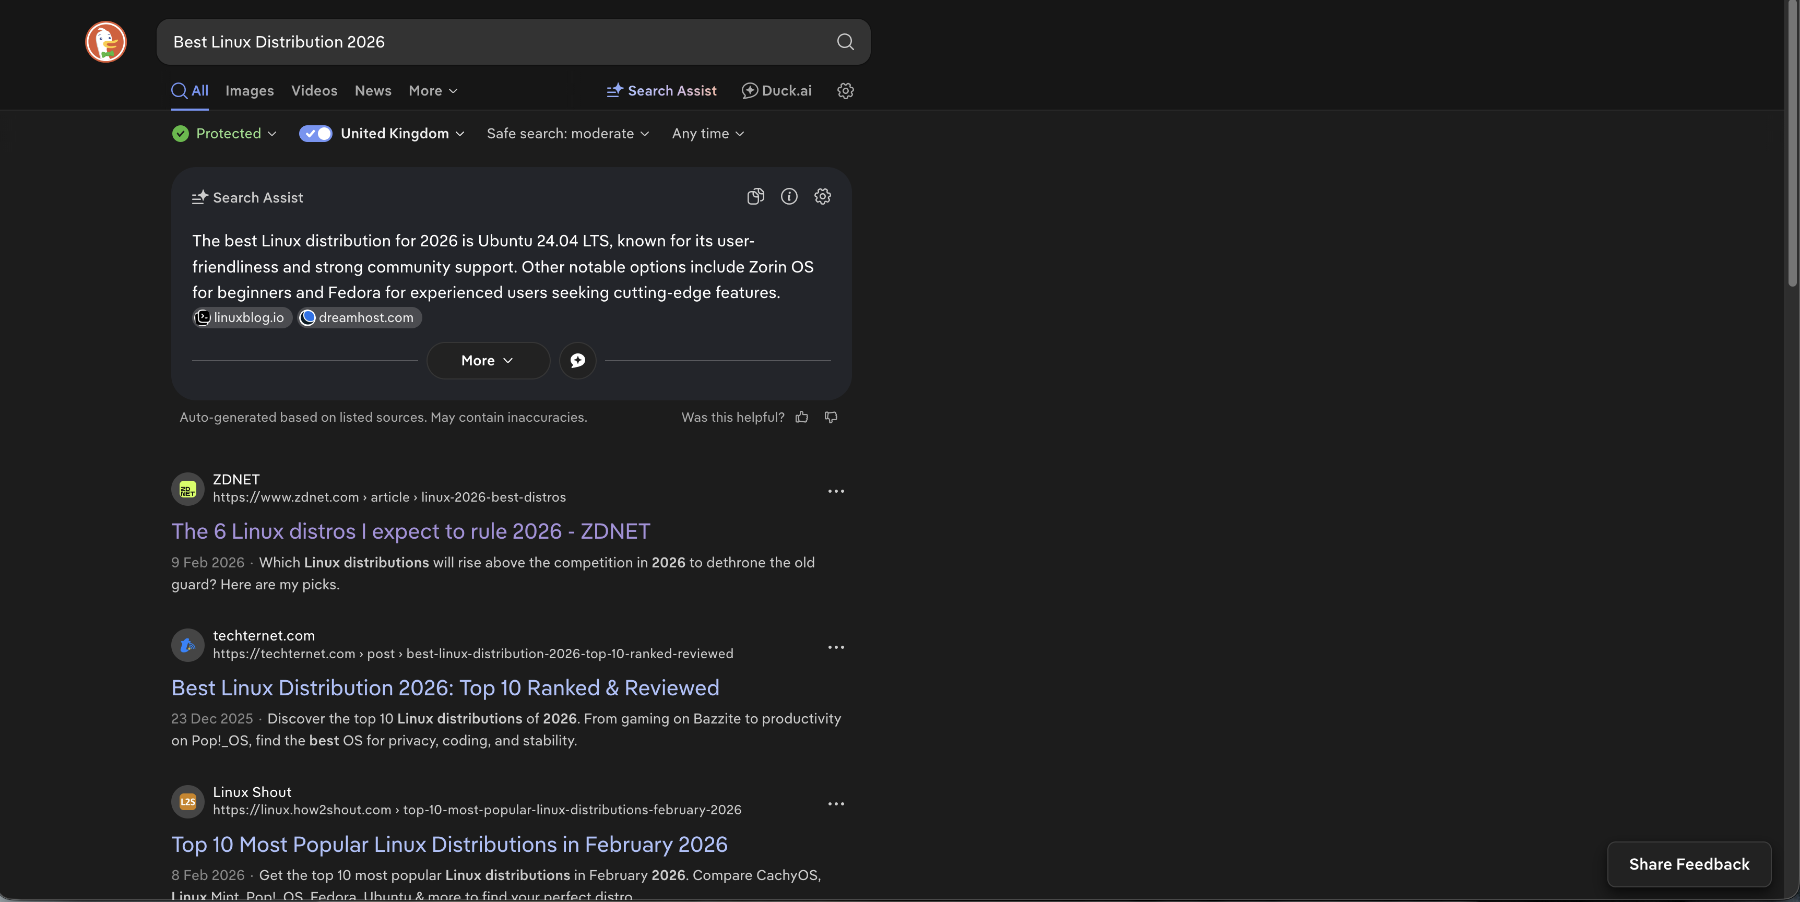Open Search Assist info icon
Image resolution: width=1800 pixels, height=902 pixels.
click(x=789, y=196)
